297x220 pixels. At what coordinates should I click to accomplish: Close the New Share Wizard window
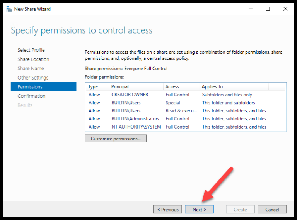(285, 9)
